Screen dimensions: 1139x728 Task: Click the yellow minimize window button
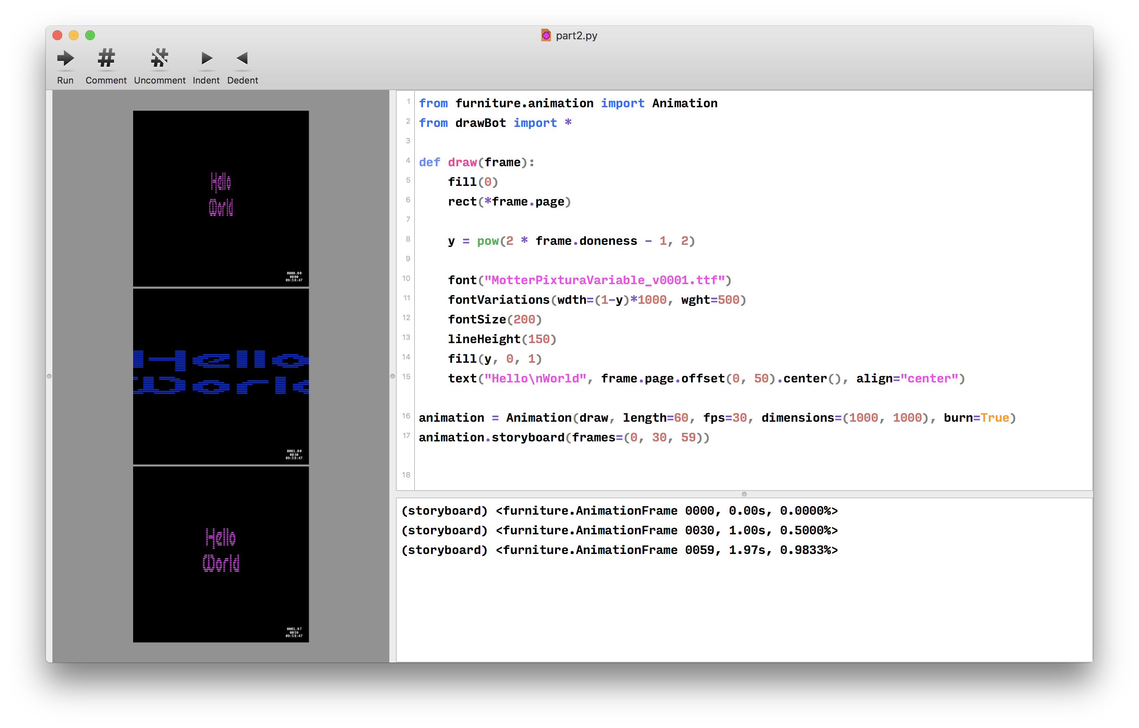point(74,36)
